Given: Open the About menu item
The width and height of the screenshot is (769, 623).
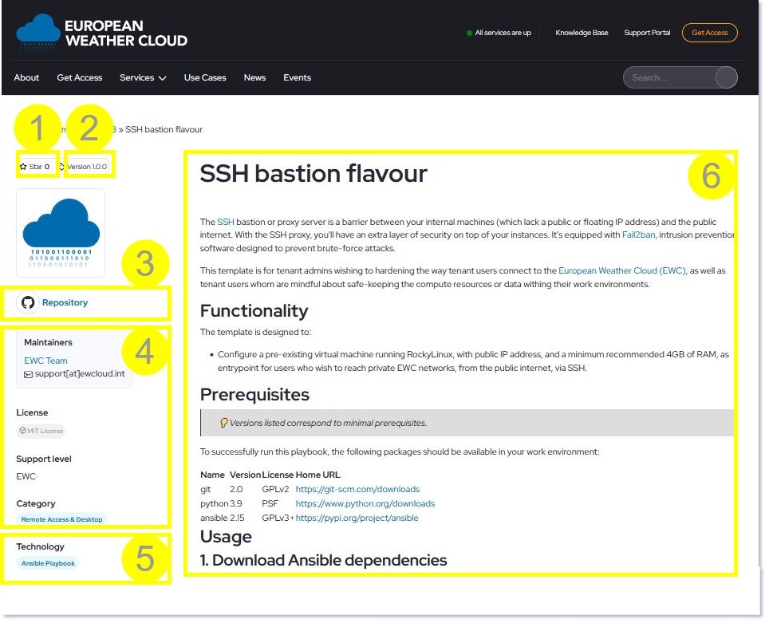Looking at the screenshot, I should [26, 77].
